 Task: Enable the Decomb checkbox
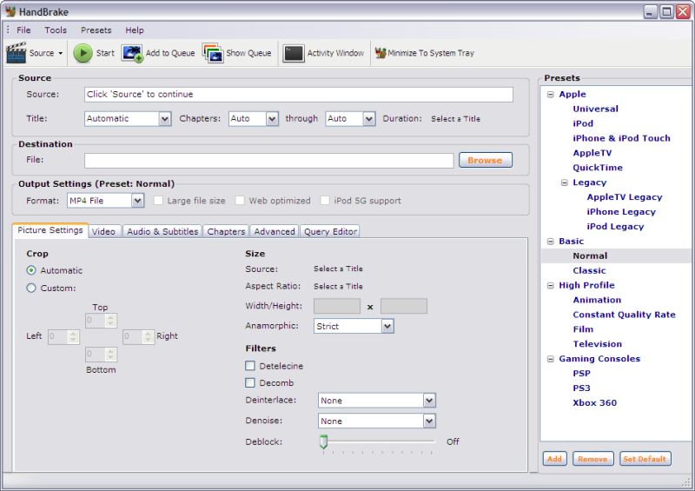click(250, 382)
